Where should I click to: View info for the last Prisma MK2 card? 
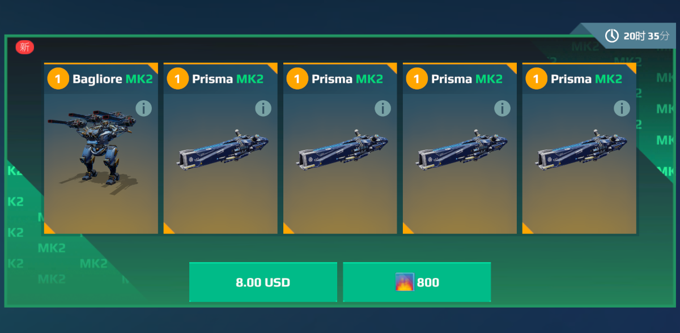click(x=622, y=108)
